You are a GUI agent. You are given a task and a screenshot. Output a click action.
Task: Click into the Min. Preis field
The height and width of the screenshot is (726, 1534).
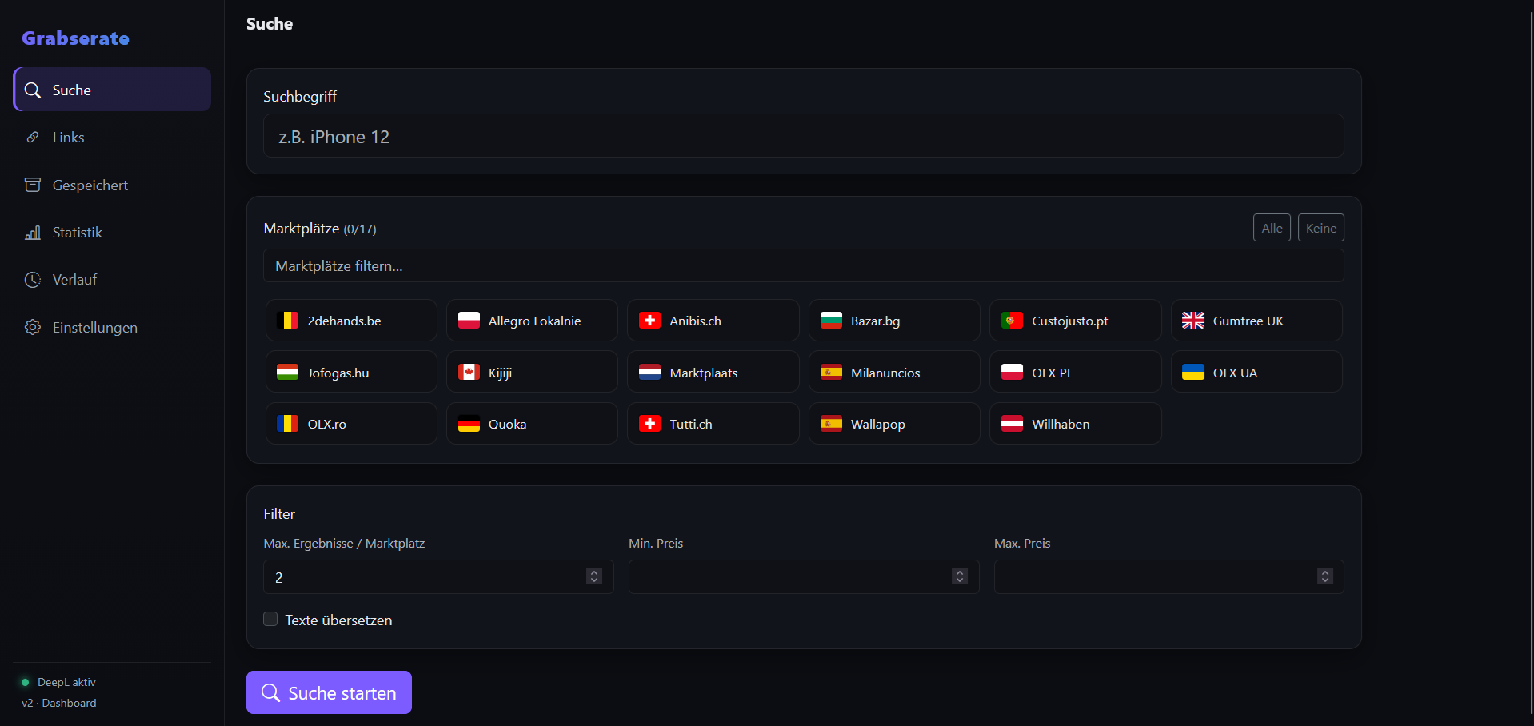(804, 577)
